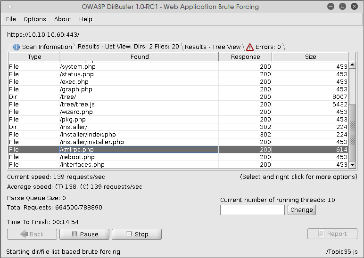Click the 5432 size cell for tree.js
Image resolution: width=364 pixels, height=258 pixels.
(x=310, y=105)
